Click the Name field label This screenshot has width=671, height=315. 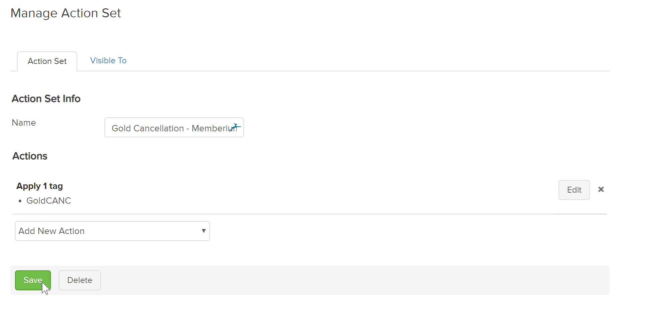click(24, 123)
